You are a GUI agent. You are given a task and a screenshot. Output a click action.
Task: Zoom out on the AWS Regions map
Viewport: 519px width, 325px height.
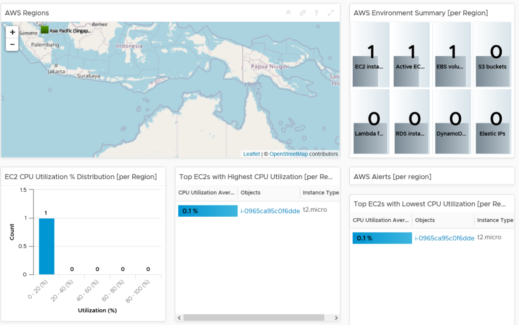tap(12, 45)
